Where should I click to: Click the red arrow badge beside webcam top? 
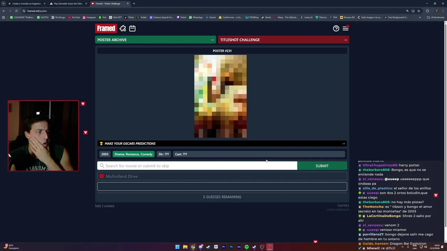83,104
